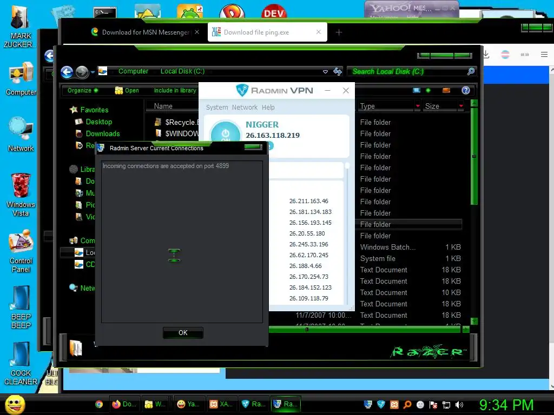554x415 pixels.
Task: Switch to the Radmin Server taskbar button
Action: (286, 404)
